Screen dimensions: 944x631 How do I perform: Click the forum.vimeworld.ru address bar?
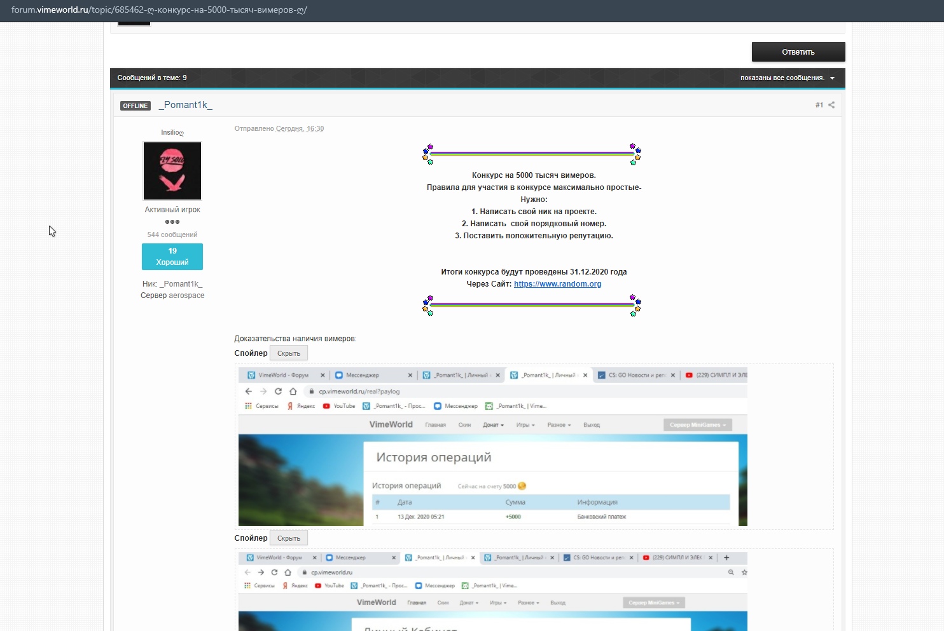[159, 10]
